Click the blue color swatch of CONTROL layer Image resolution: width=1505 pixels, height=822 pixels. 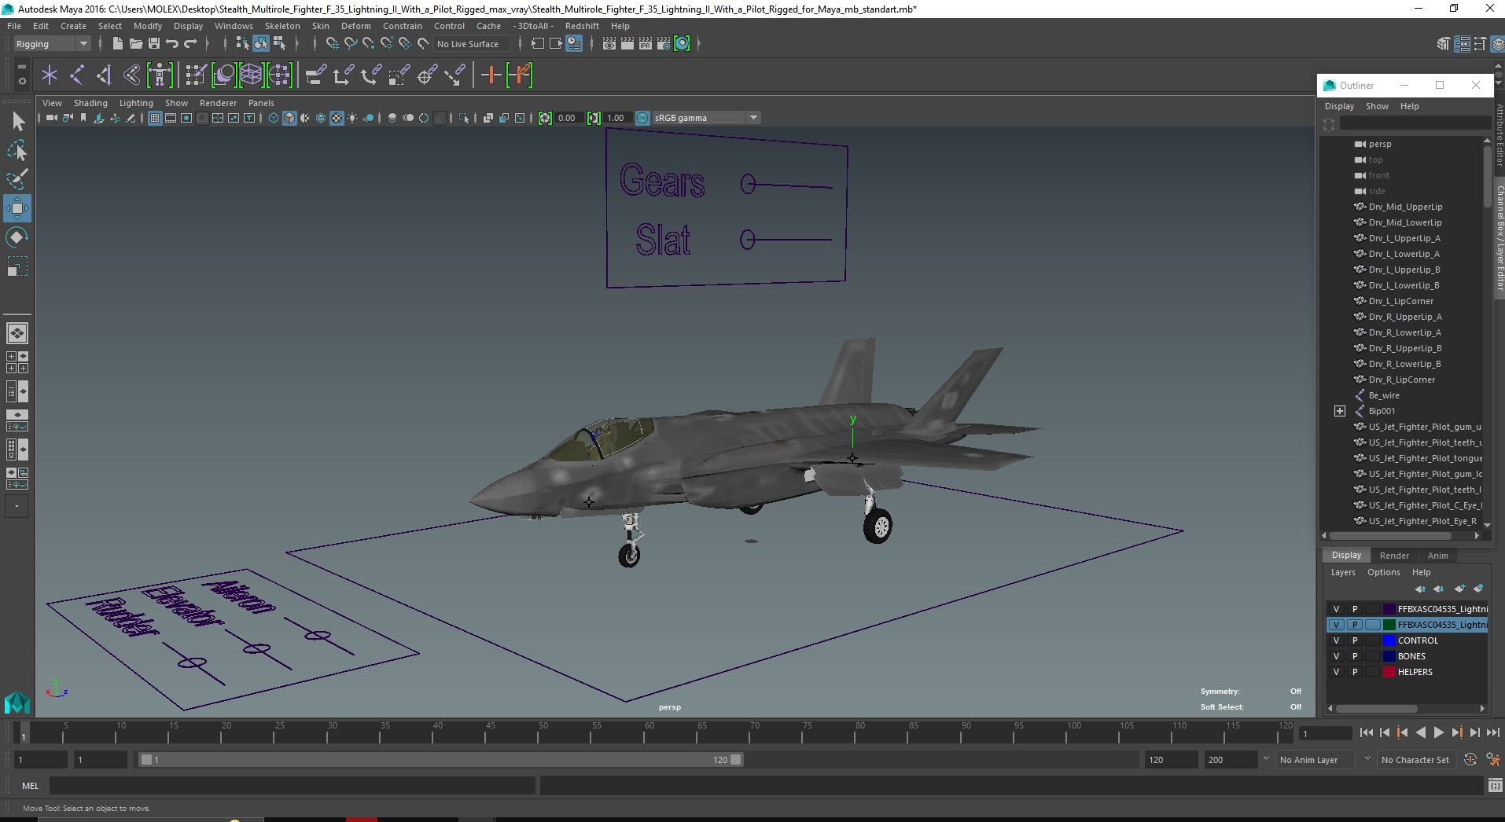pyautogui.click(x=1389, y=640)
